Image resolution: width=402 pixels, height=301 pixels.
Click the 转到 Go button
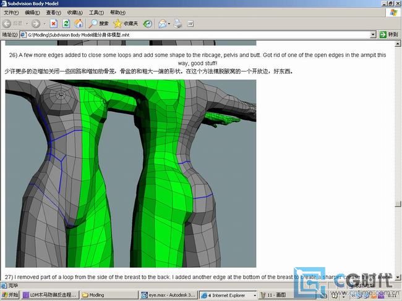click(x=388, y=35)
